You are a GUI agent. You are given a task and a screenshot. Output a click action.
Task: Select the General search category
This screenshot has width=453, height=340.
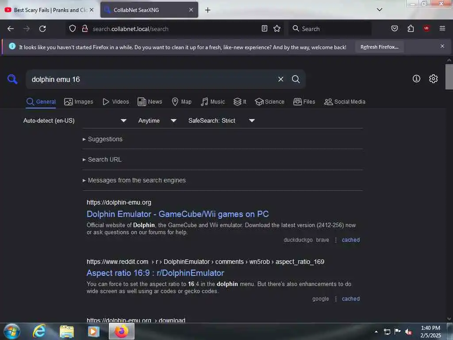coord(41,102)
